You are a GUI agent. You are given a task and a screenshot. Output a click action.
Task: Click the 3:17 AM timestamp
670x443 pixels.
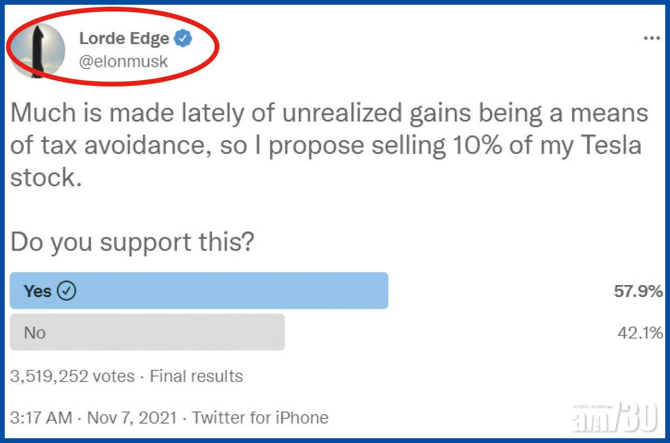pyautogui.click(x=41, y=417)
